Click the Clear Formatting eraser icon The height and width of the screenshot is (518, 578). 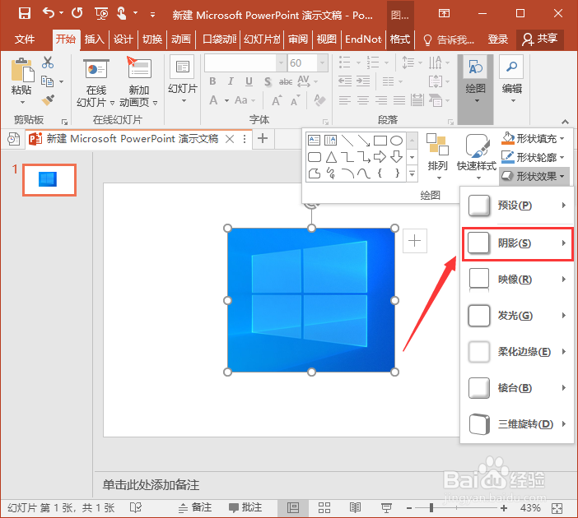[319, 100]
